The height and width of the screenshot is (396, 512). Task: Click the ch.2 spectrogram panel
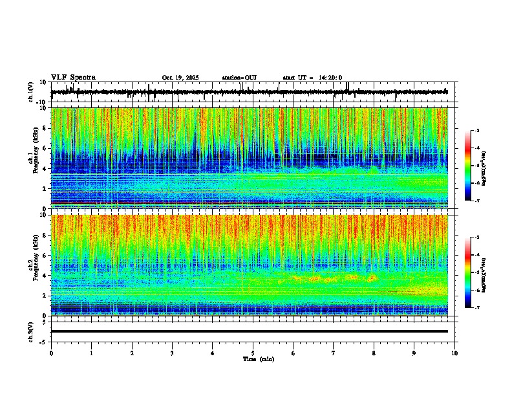pos(250,265)
